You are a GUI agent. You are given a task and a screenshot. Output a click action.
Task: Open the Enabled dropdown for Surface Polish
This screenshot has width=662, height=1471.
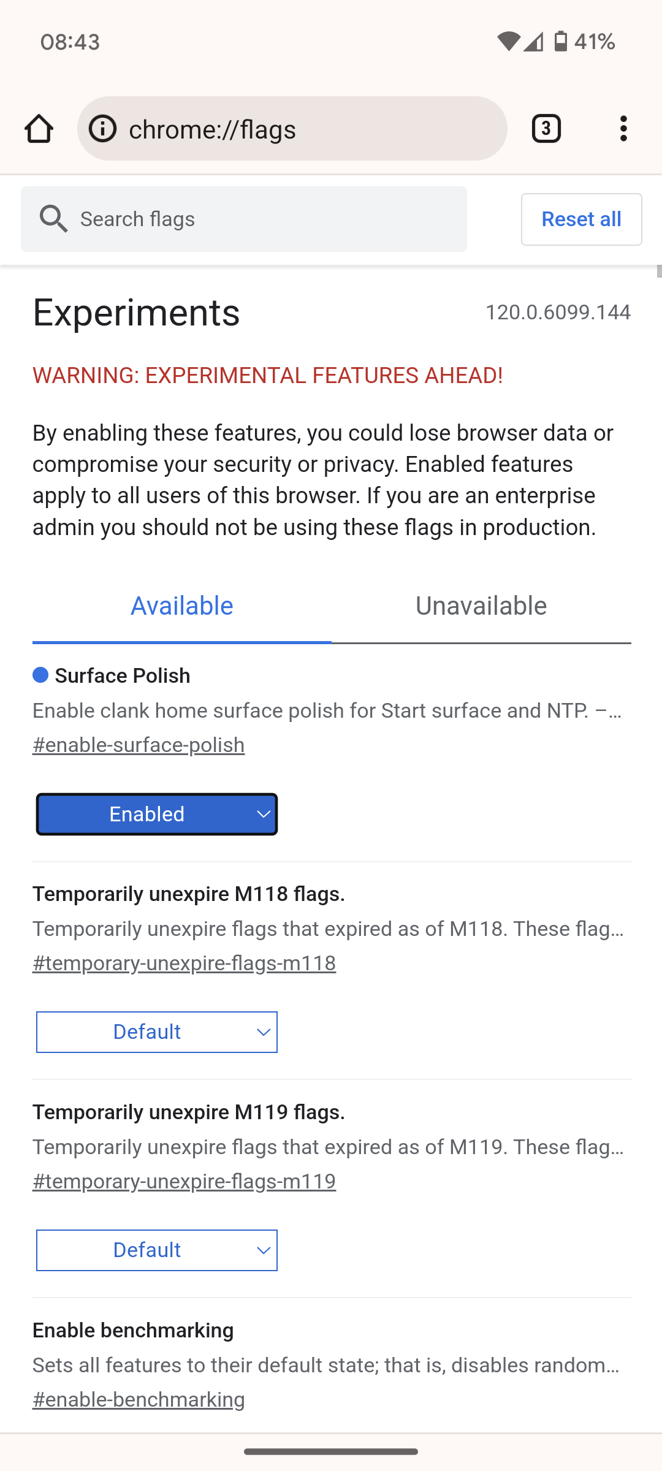157,814
